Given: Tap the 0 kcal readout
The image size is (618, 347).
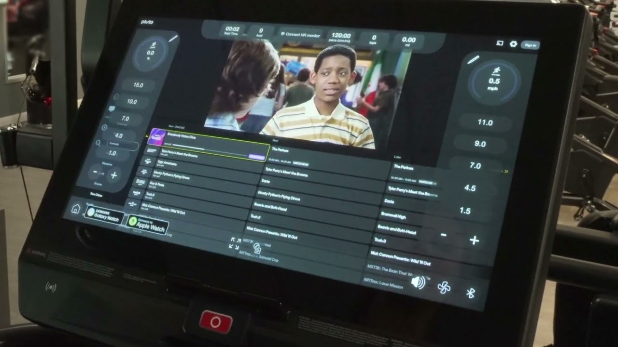Looking at the screenshot, I should pyautogui.click(x=261, y=32).
